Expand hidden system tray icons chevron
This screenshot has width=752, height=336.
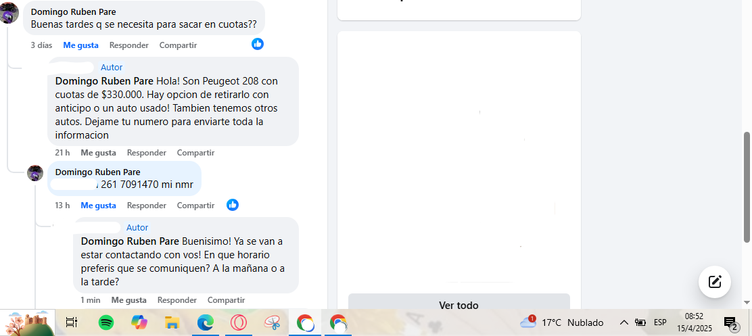click(x=624, y=322)
